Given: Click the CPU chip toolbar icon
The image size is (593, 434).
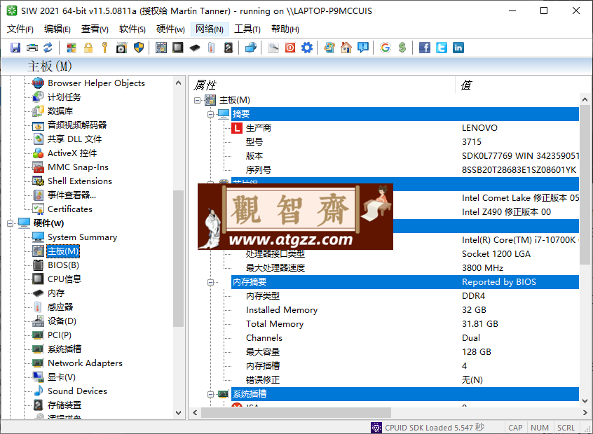Looking at the screenshot, I should pos(178,48).
